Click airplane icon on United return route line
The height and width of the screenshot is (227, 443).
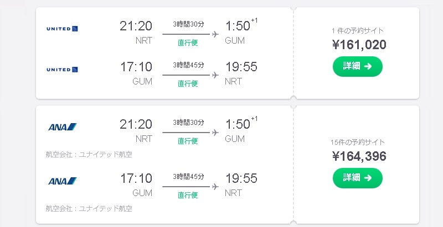pyautogui.click(x=215, y=75)
